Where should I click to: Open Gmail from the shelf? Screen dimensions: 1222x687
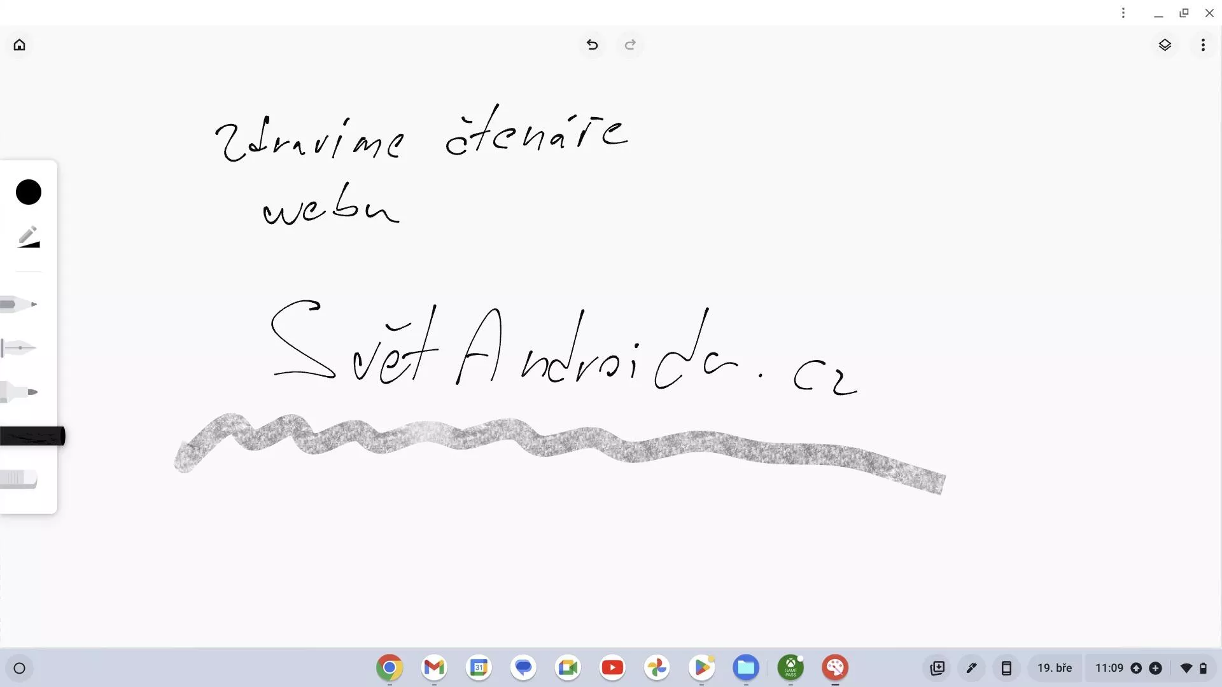pyautogui.click(x=434, y=668)
